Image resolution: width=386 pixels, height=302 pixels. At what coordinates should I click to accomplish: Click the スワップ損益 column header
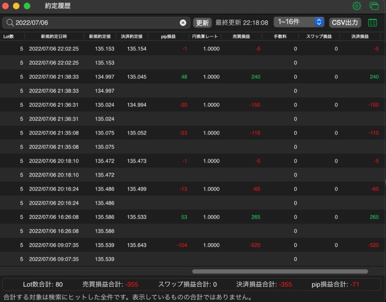point(319,37)
